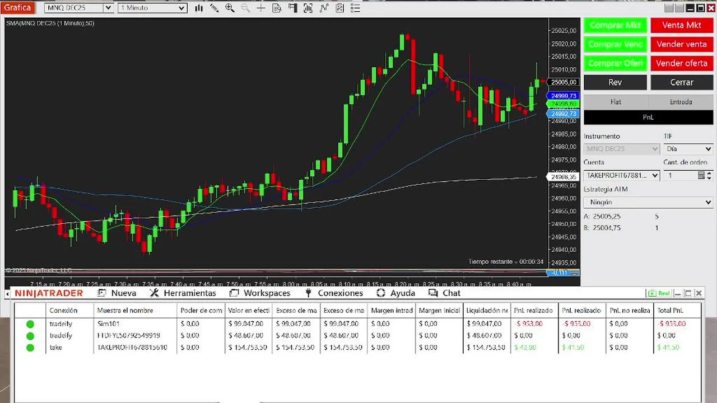The height and width of the screenshot is (403, 717).
Task: Click the Vender venta button
Action: pos(681,44)
